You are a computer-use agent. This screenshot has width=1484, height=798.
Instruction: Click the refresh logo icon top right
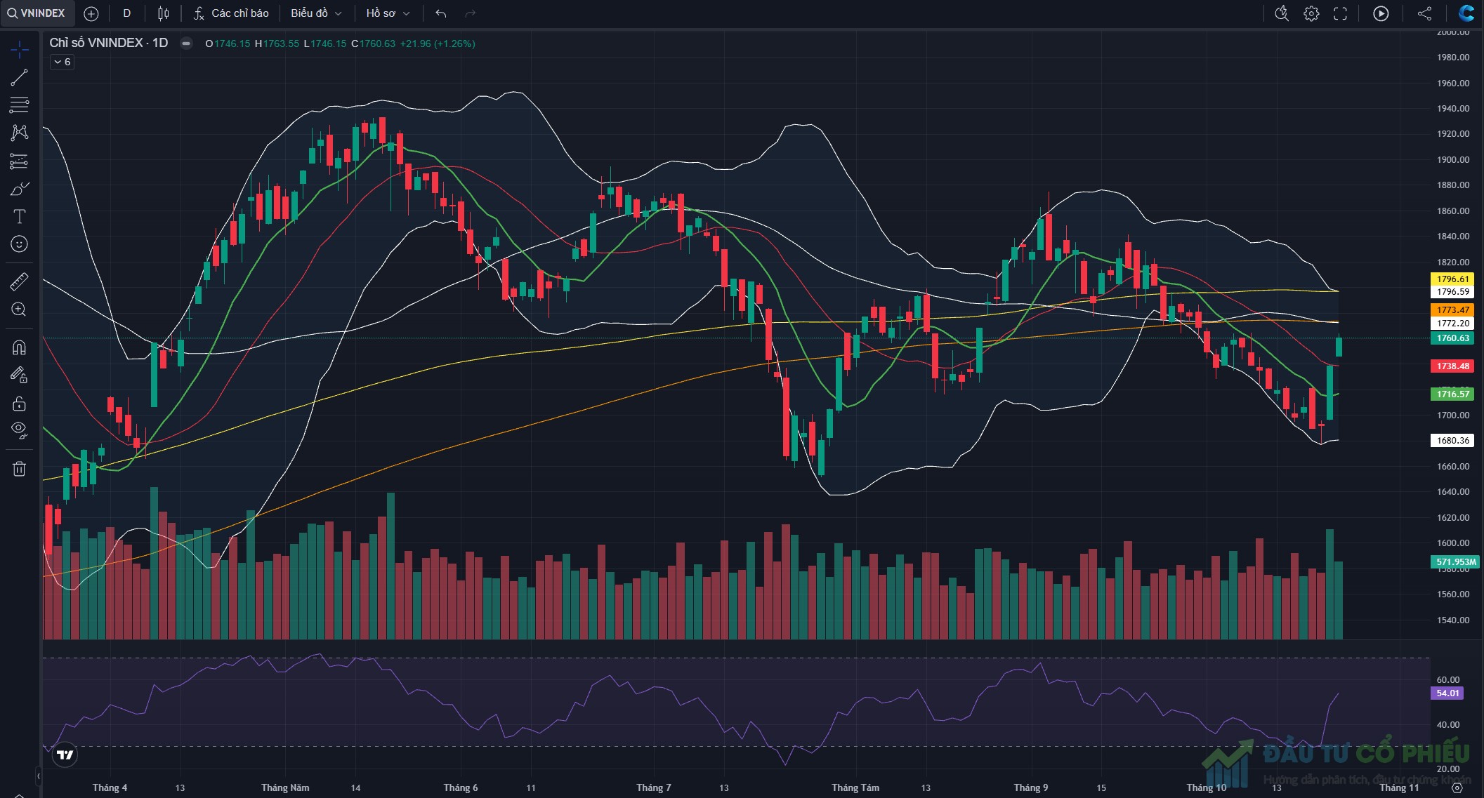tap(1466, 13)
